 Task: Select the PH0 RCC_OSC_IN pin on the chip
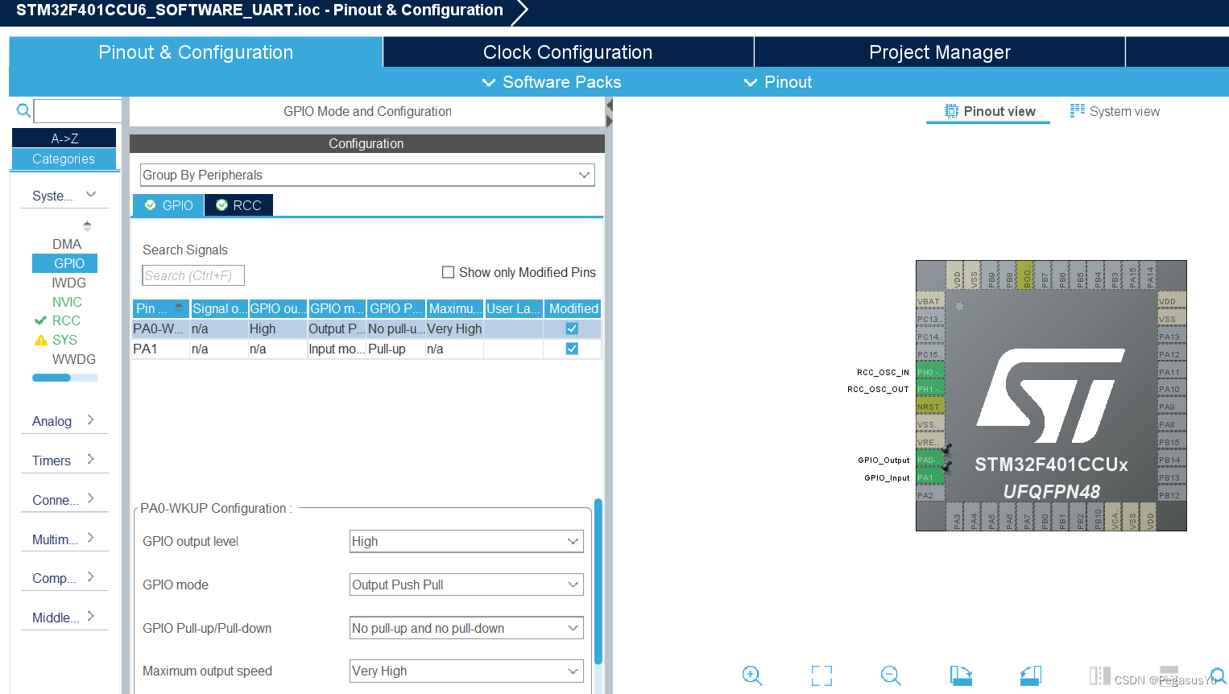click(930, 372)
